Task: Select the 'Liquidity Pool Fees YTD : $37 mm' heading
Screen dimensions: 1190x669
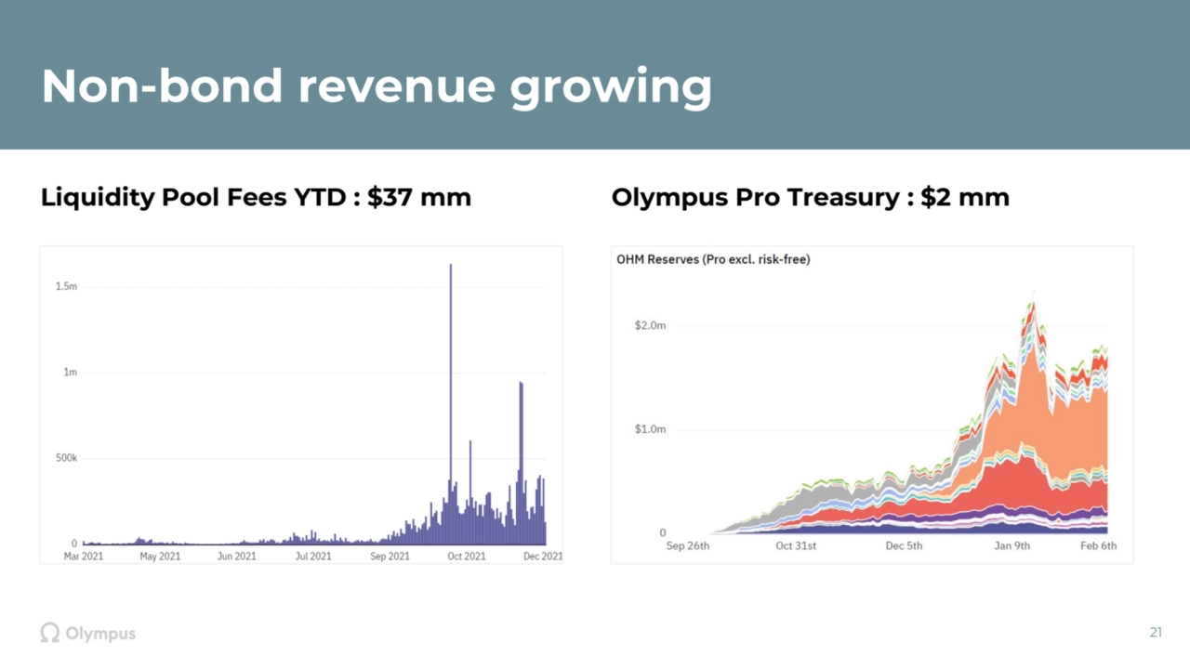Action: pos(256,197)
